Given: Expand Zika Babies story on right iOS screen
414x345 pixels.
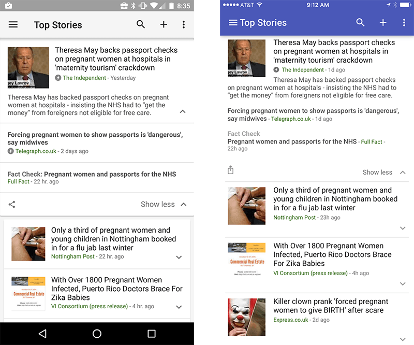Looking at the screenshot, I should point(403,284).
